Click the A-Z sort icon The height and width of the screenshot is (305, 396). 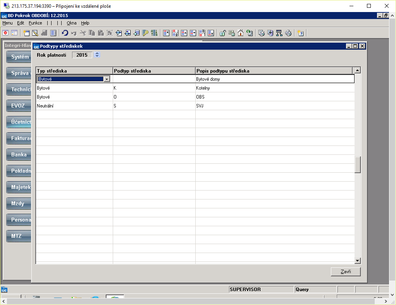point(154,33)
